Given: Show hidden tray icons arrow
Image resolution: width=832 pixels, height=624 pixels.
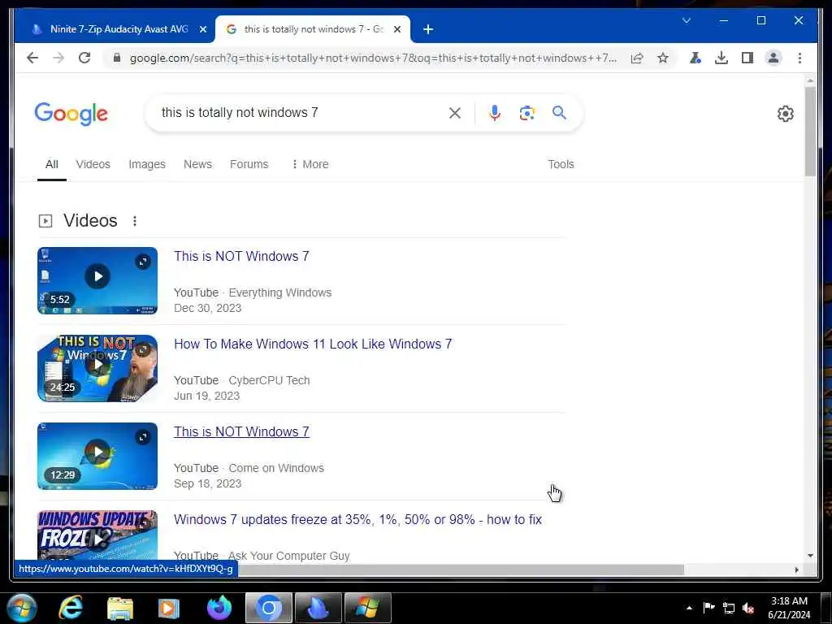Looking at the screenshot, I should pos(689,608).
